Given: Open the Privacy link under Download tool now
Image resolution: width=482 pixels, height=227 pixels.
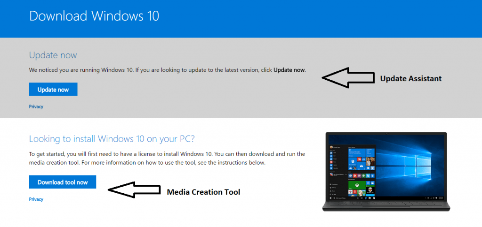Looking at the screenshot, I should click(x=36, y=199).
